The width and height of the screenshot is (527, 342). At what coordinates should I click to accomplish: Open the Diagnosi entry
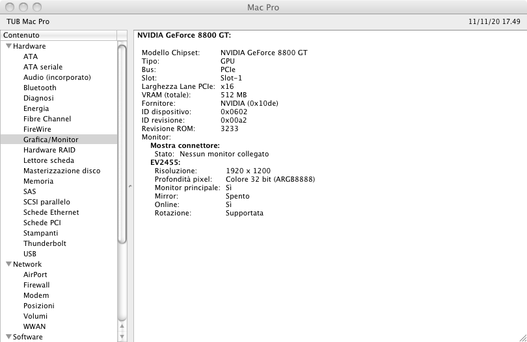pyautogui.click(x=38, y=98)
